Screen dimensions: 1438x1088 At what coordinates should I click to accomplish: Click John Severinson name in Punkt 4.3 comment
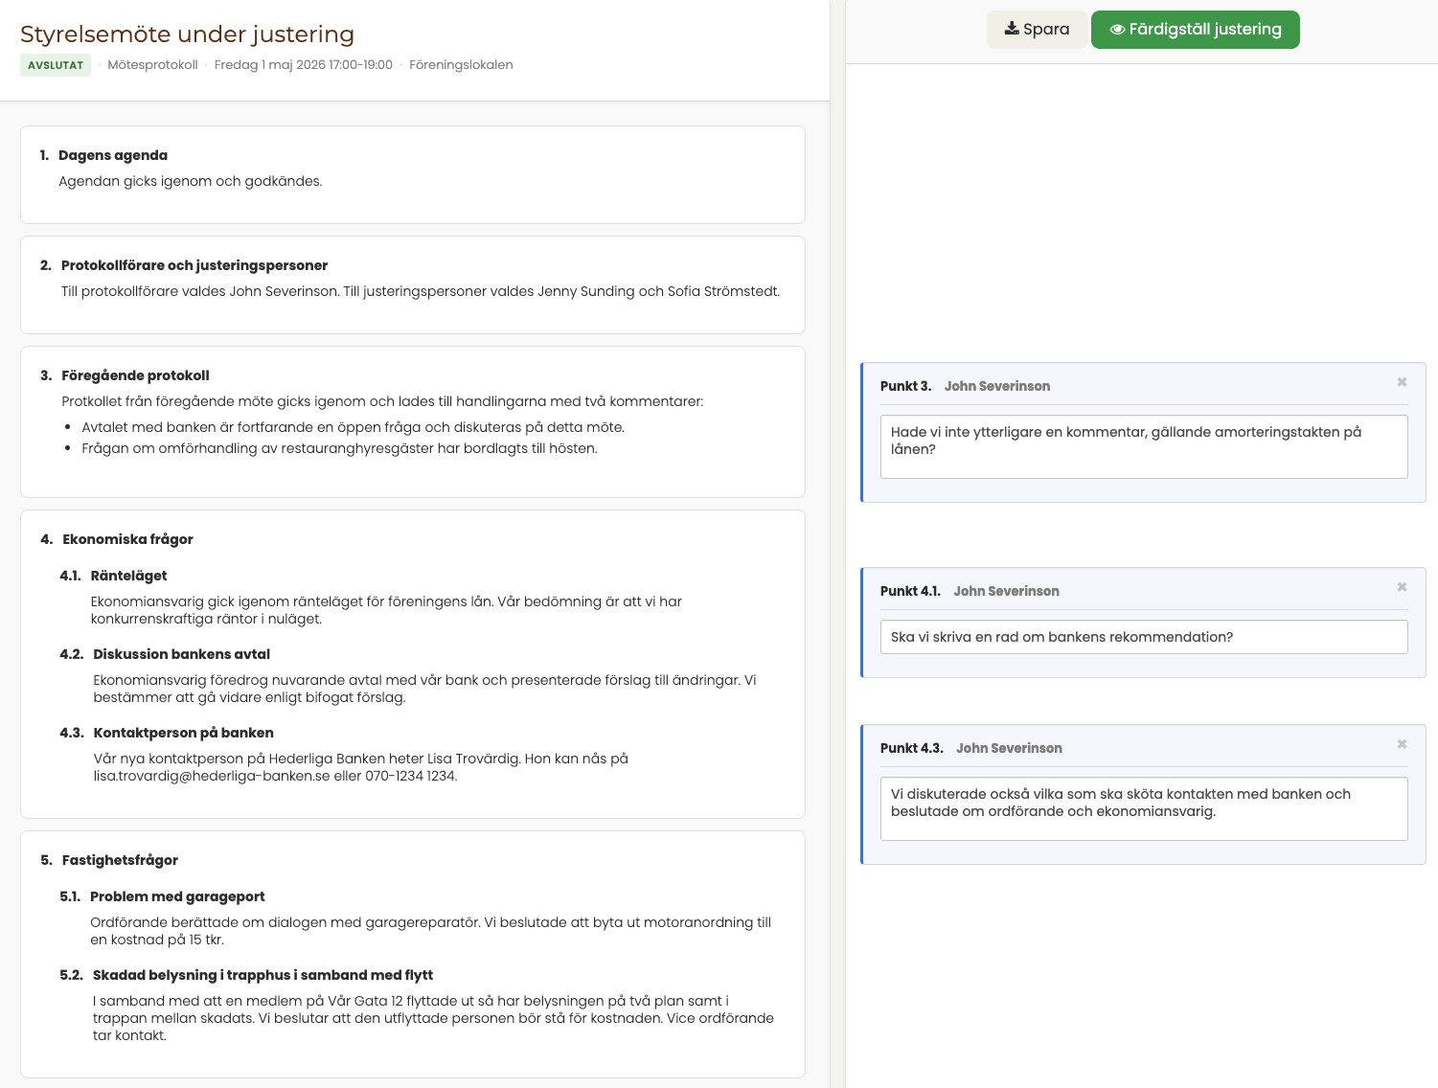[1009, 748]
